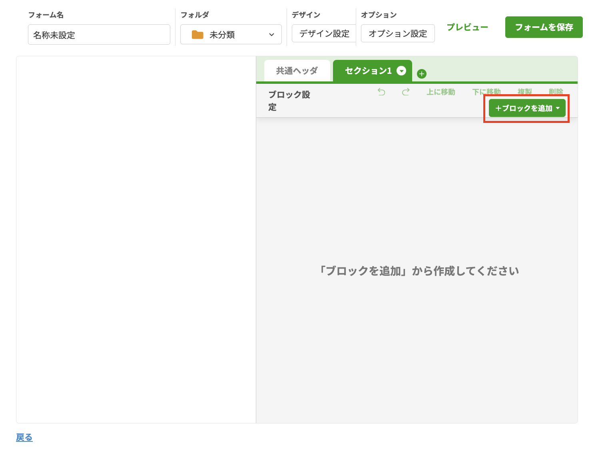Click the 戻る link
The image size is (594, 451).
(24, 437)
